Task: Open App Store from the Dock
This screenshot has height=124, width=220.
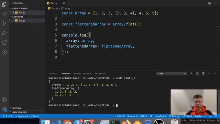Action: [x=78, y=122]
